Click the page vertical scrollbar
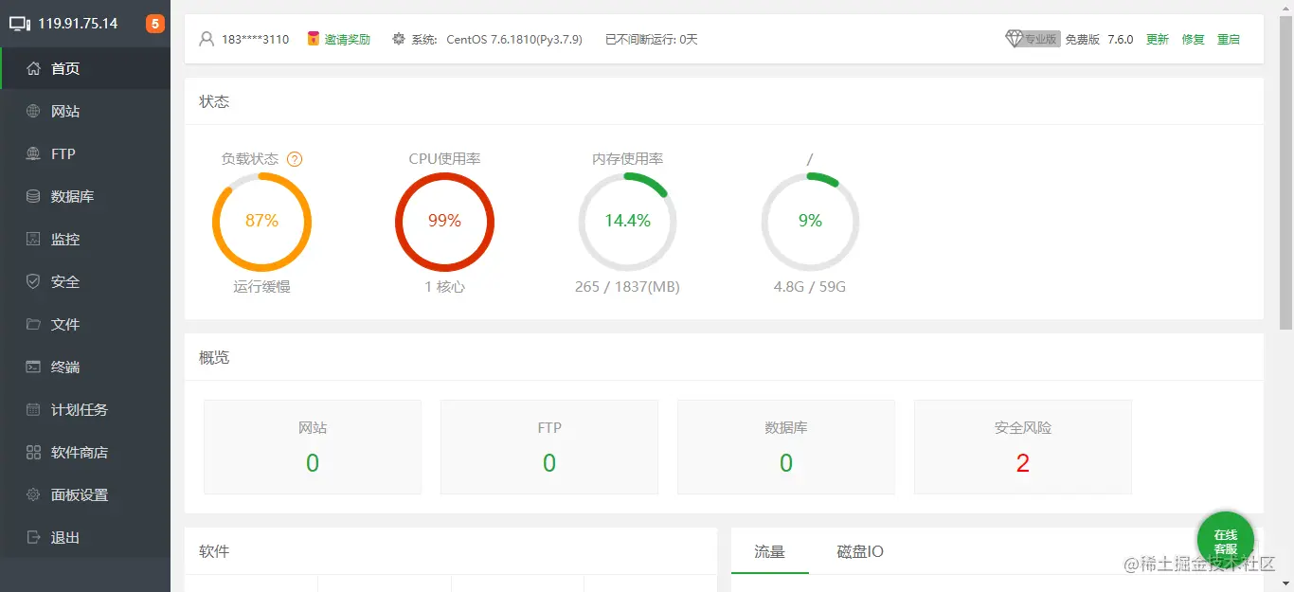Viewport: 1294px width, 592px height. (1285, 170)
